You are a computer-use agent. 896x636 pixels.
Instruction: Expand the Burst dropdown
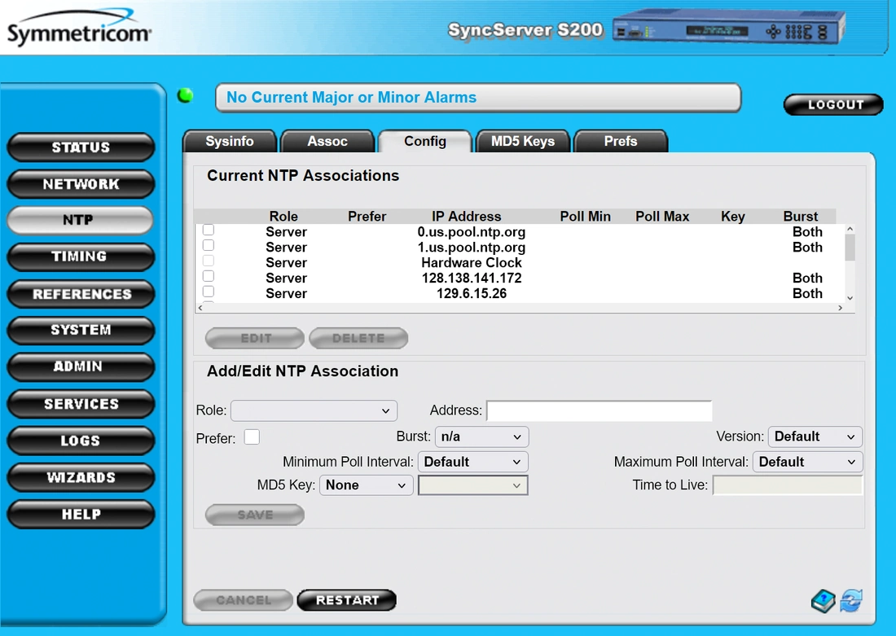pyautogui.click(x=481, y=436)
